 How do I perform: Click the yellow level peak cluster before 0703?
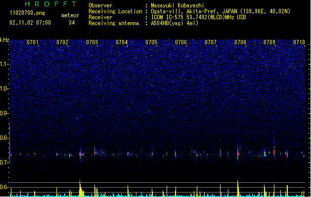coord(81,188)
